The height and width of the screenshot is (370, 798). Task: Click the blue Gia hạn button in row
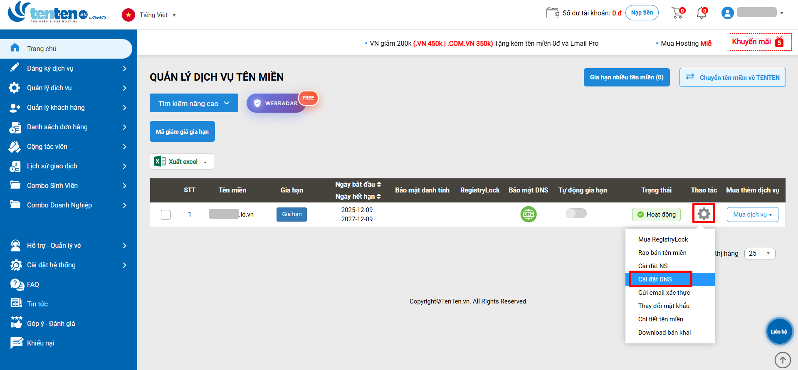pos(292,215)
